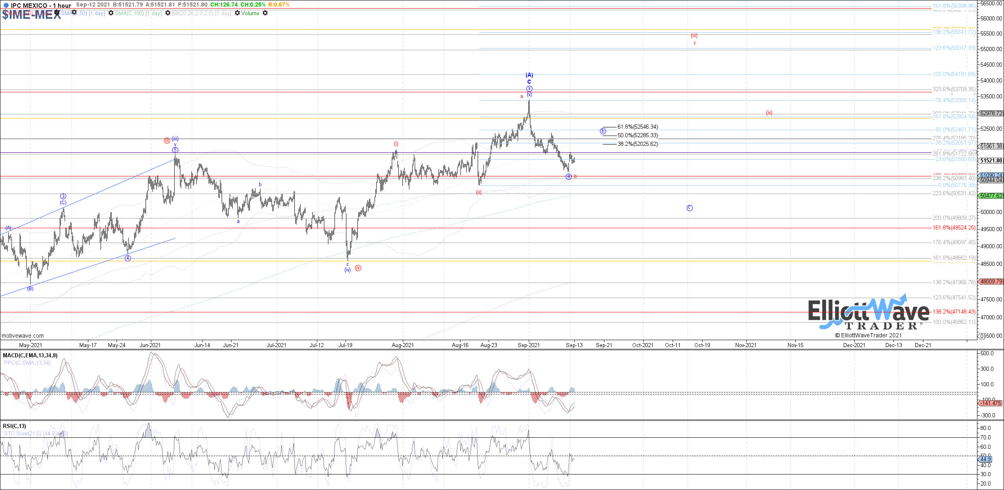Screen dimensions: 1004x490
Task: Select red circled iv label at July low
Action: pos(358,268)
